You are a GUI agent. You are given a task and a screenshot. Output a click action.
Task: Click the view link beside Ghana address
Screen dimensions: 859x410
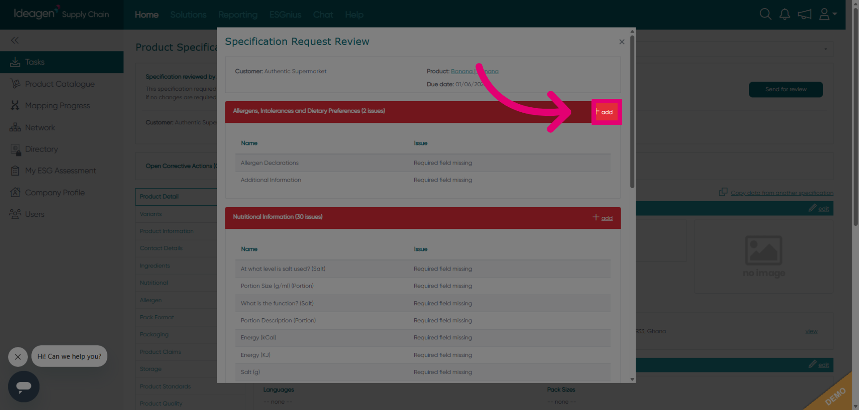812,331
